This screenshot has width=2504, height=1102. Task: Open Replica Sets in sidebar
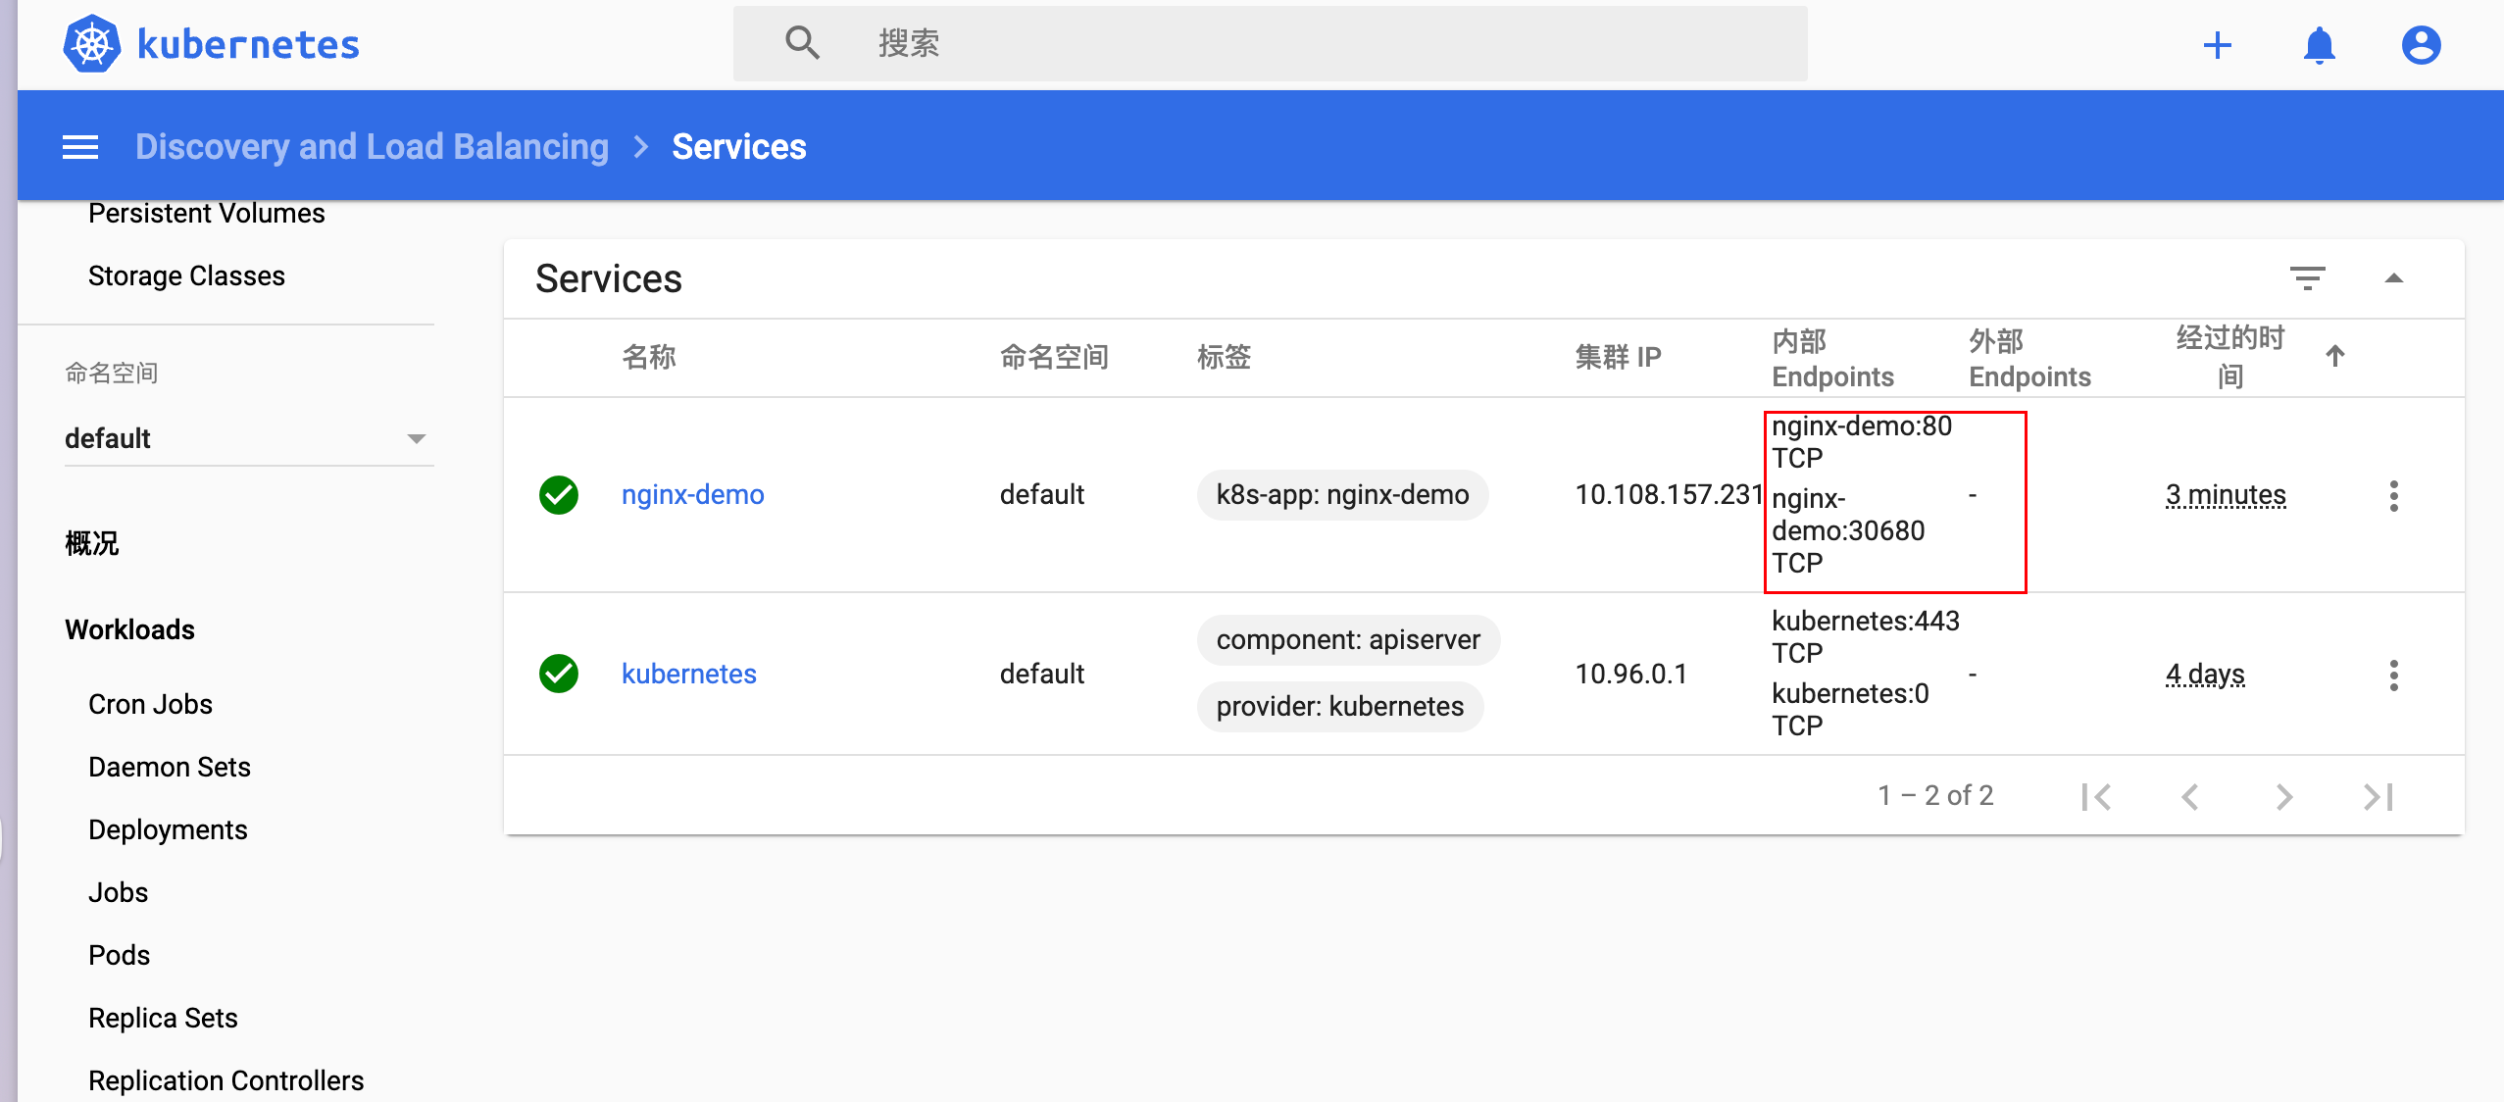point(163,1018)
